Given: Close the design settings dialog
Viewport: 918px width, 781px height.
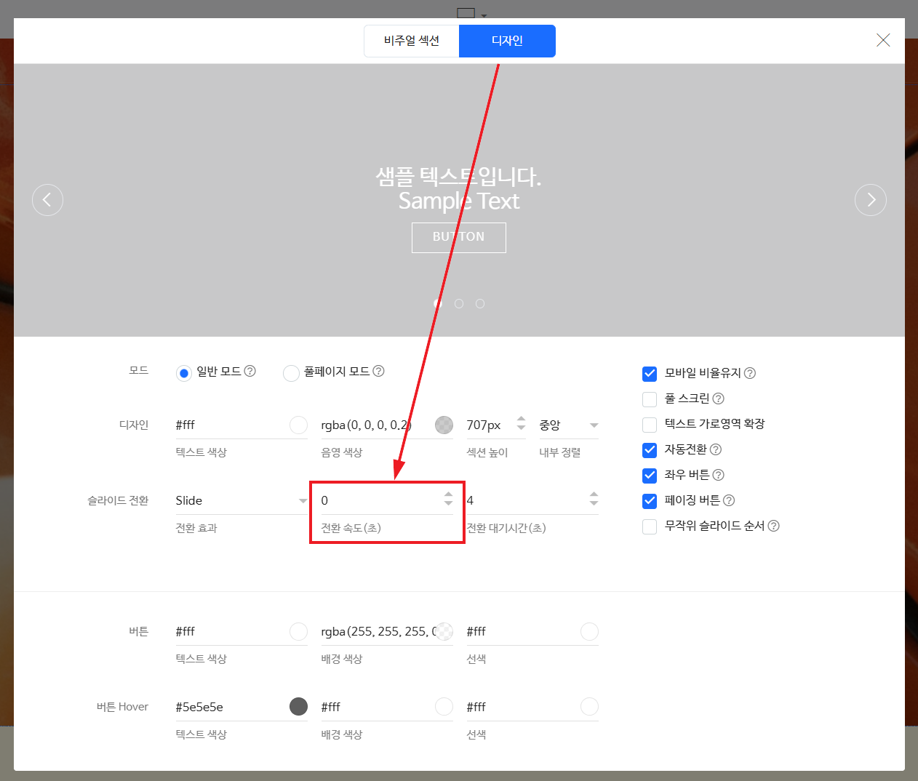Looking at the screenshot, I should click(883, 40).
